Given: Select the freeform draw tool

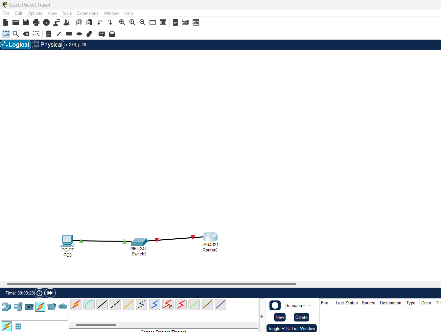Looking at the screenshot, I should point(89,34).
